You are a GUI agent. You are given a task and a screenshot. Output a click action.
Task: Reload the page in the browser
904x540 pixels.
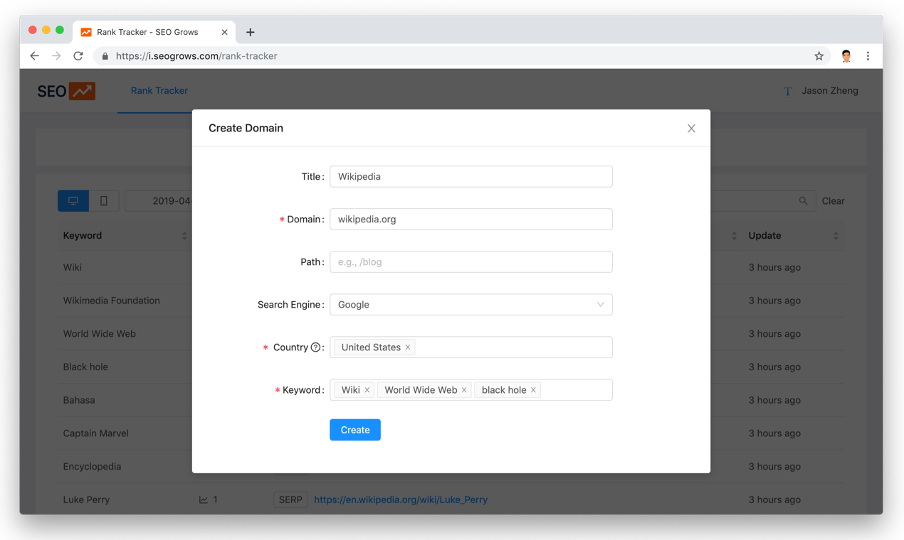coord(78,56)
